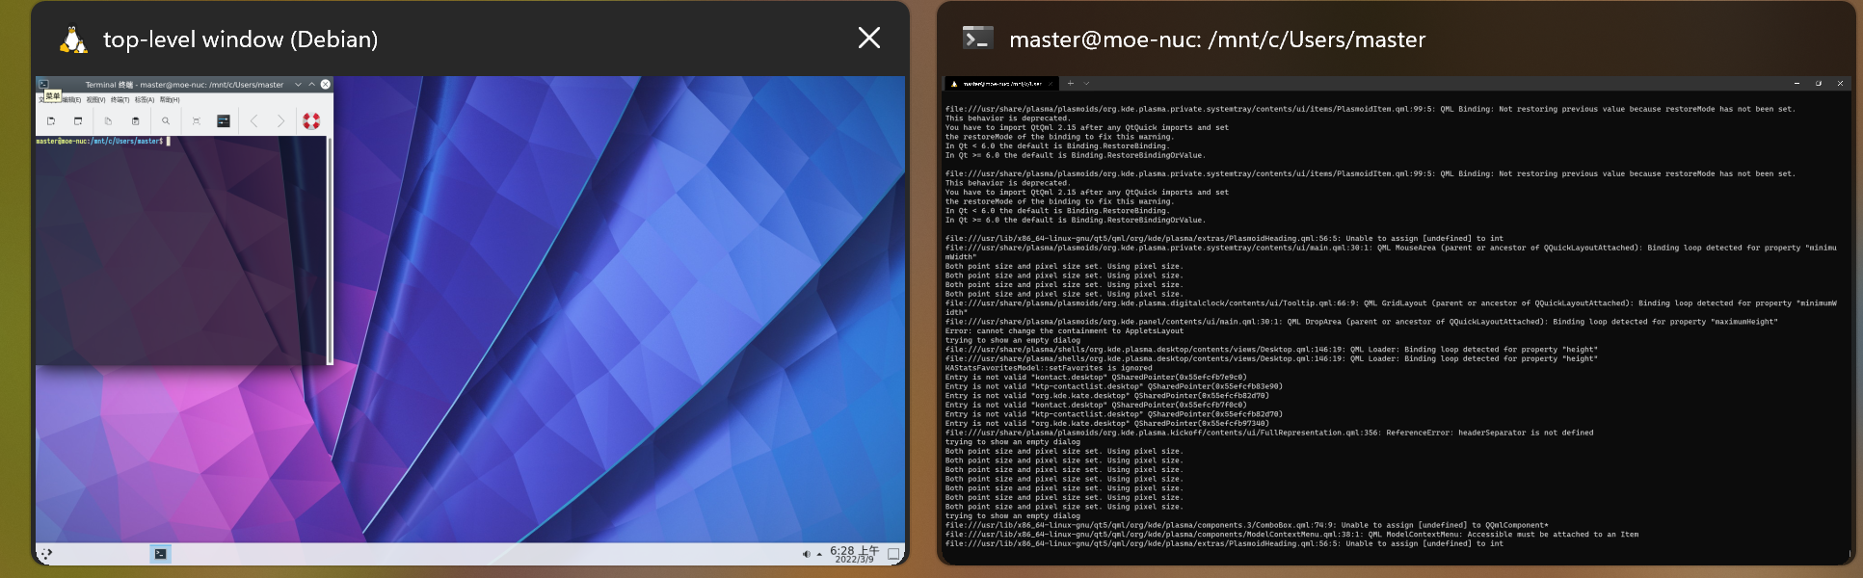Close the tab in Windows Terminal
The image size is (1863, 578).
click(1051, 84)
